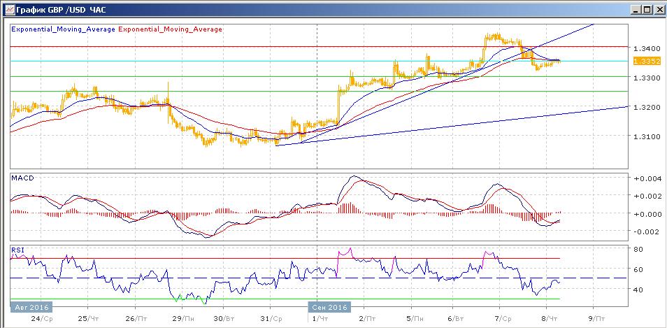Click the 24/Ср date on time axis

(x=41, y=317)
